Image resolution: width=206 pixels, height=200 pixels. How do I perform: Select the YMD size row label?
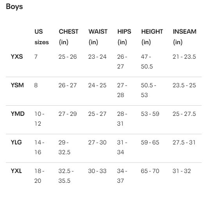(18, 114)
